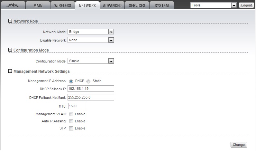Click the DHCP Fallback NetMask label
Viewport: 256px width, 152px height.
[48, 98]
